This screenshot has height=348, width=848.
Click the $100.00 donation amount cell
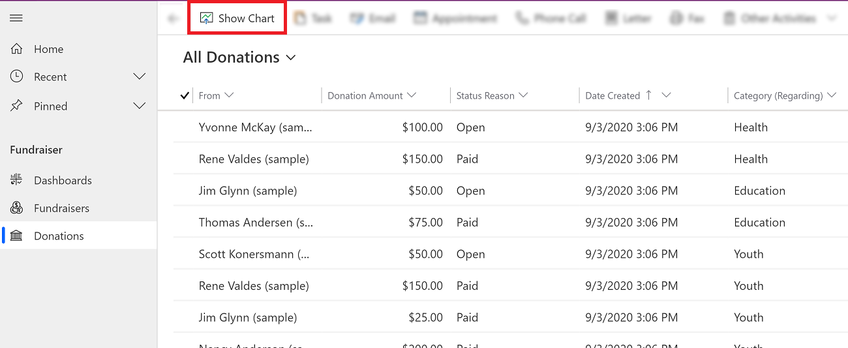pyautogui.click(x=422, y=127)
